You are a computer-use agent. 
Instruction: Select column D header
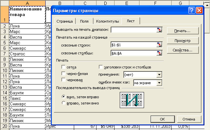click(105, 3)
